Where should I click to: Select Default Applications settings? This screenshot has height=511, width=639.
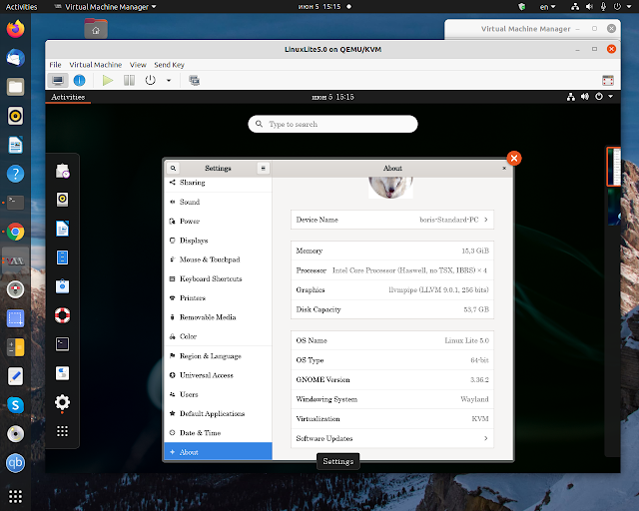coord(218,413)
